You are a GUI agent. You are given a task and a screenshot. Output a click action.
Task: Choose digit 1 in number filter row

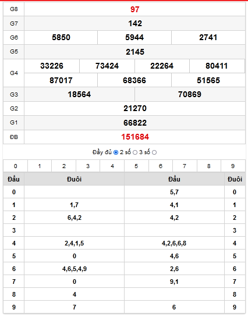[40, 166]
